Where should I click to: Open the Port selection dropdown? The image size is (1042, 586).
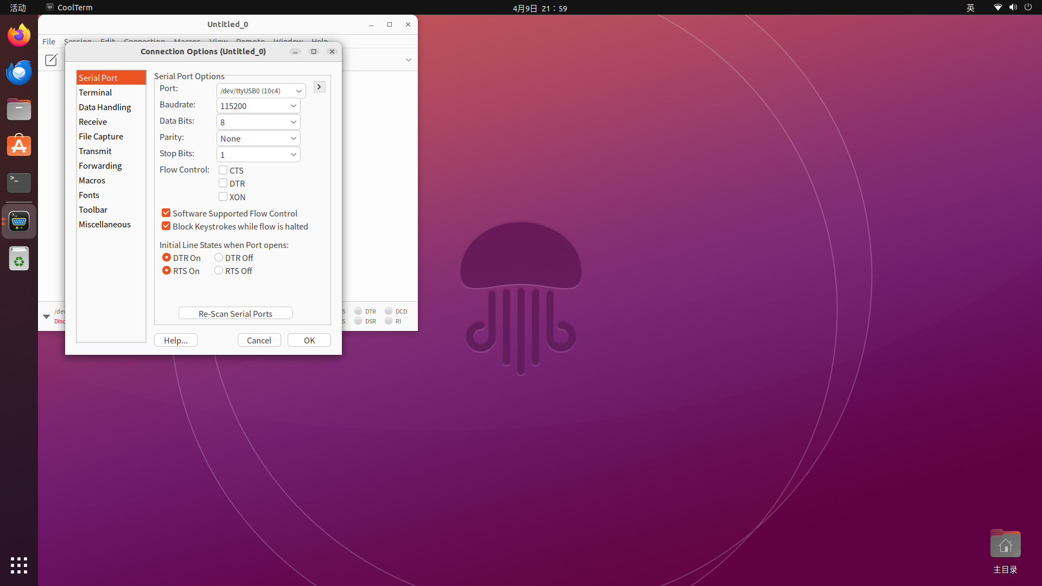click(261, 91)
